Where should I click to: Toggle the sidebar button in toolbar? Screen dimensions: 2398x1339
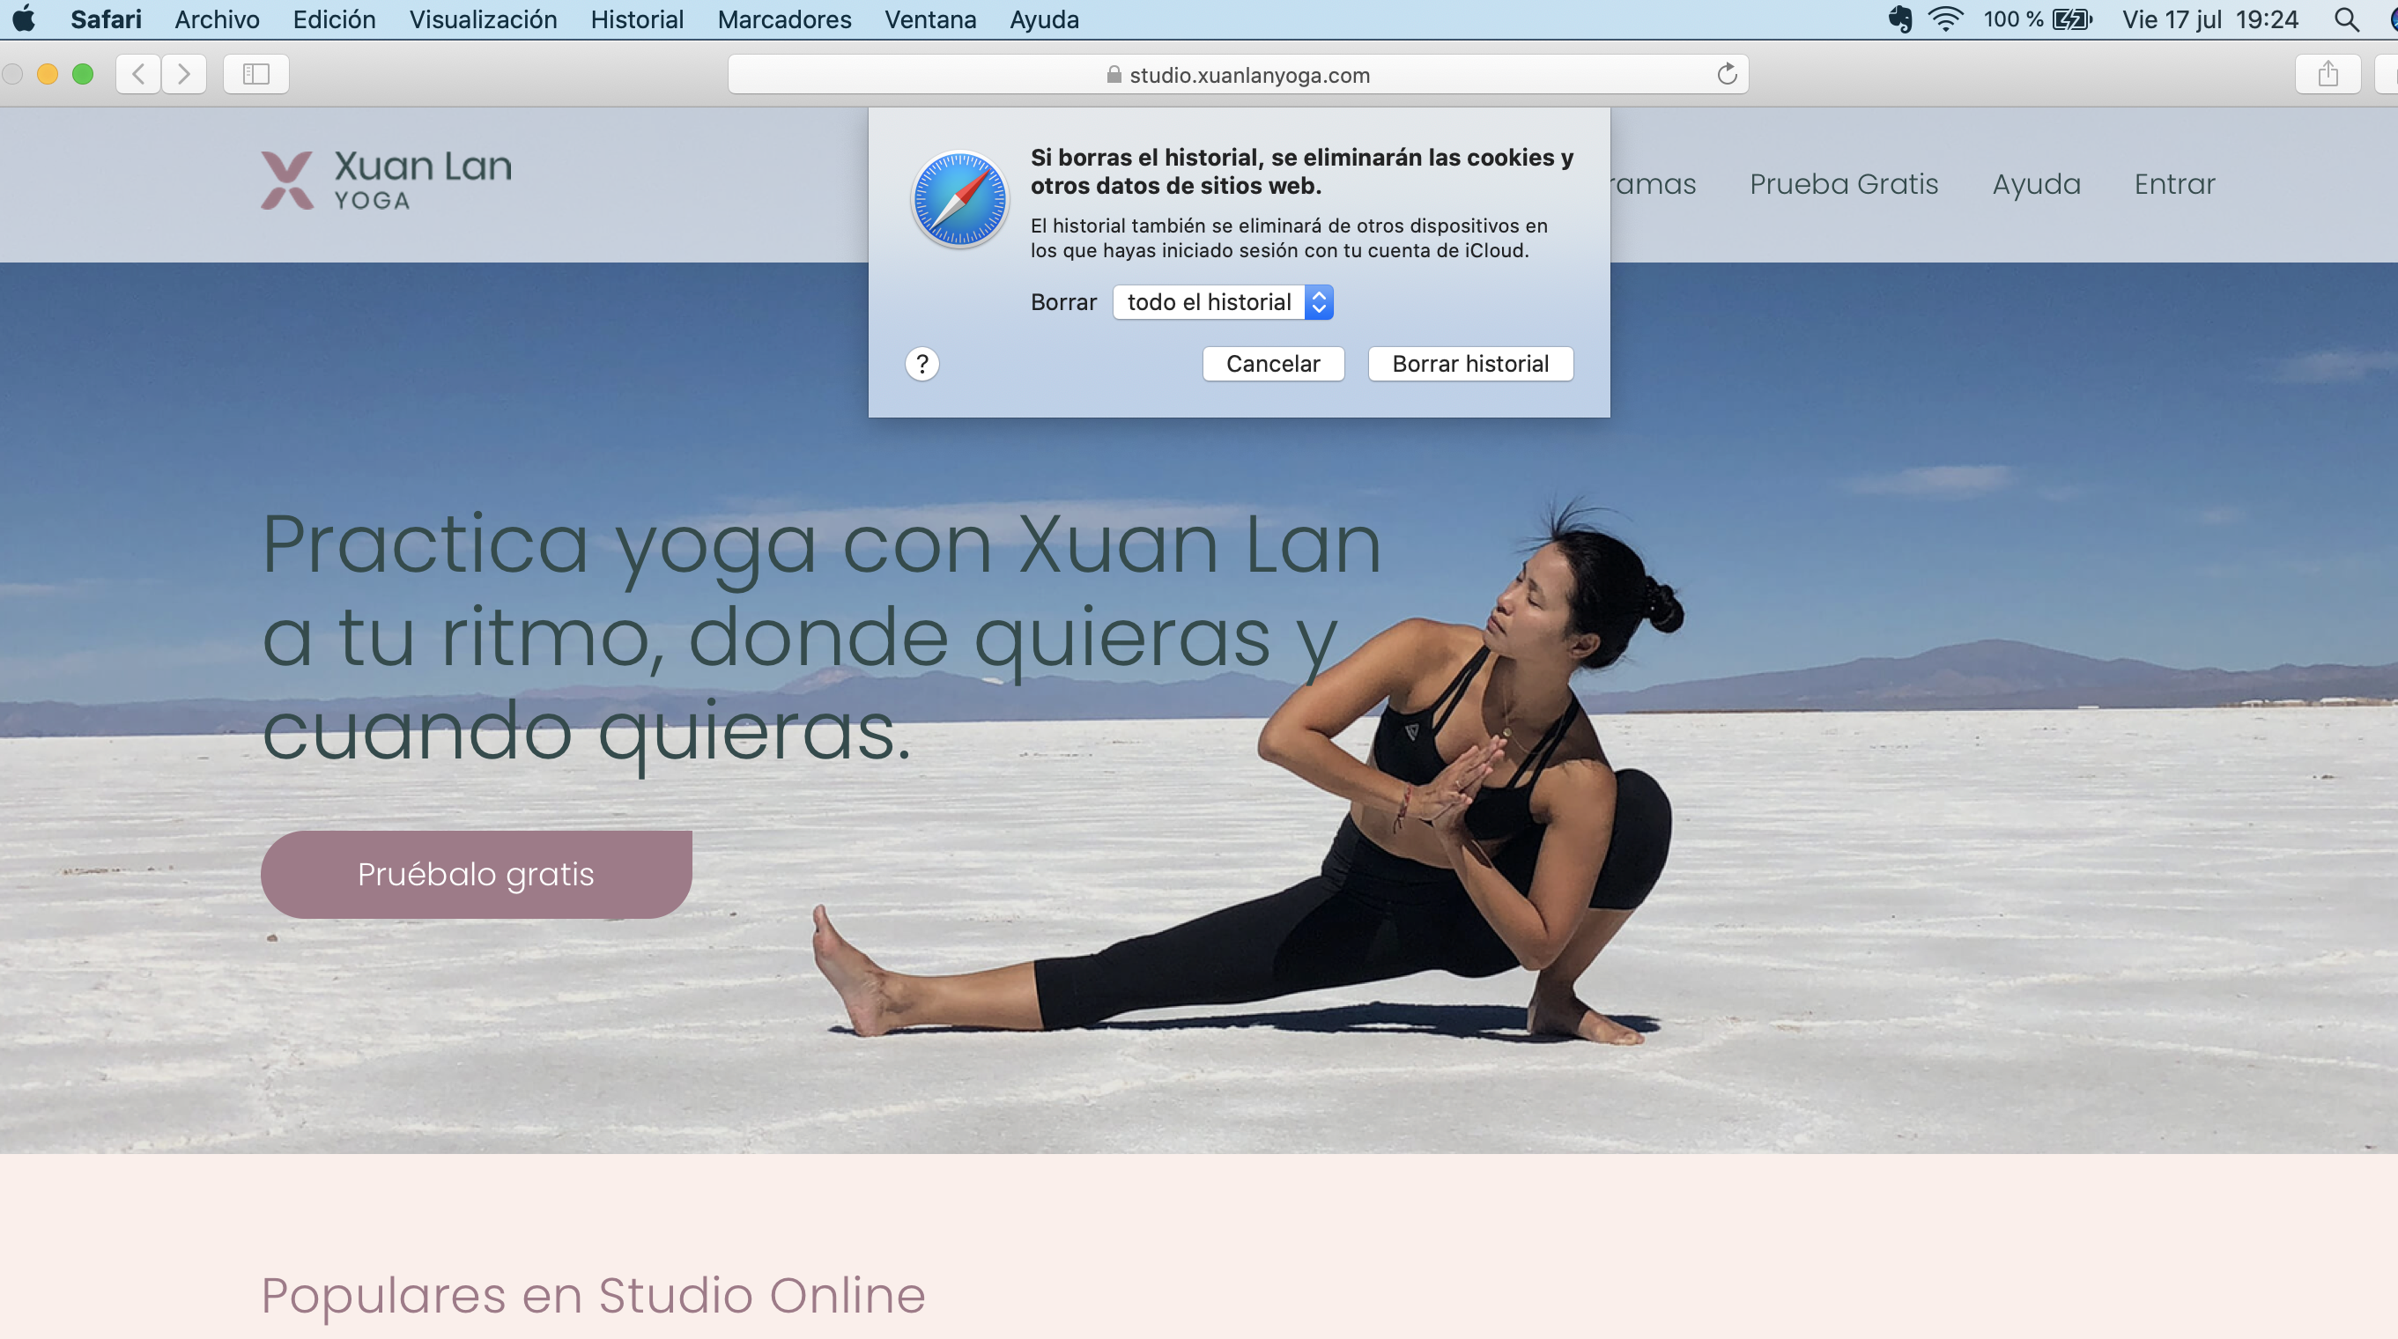pos(256,75)
